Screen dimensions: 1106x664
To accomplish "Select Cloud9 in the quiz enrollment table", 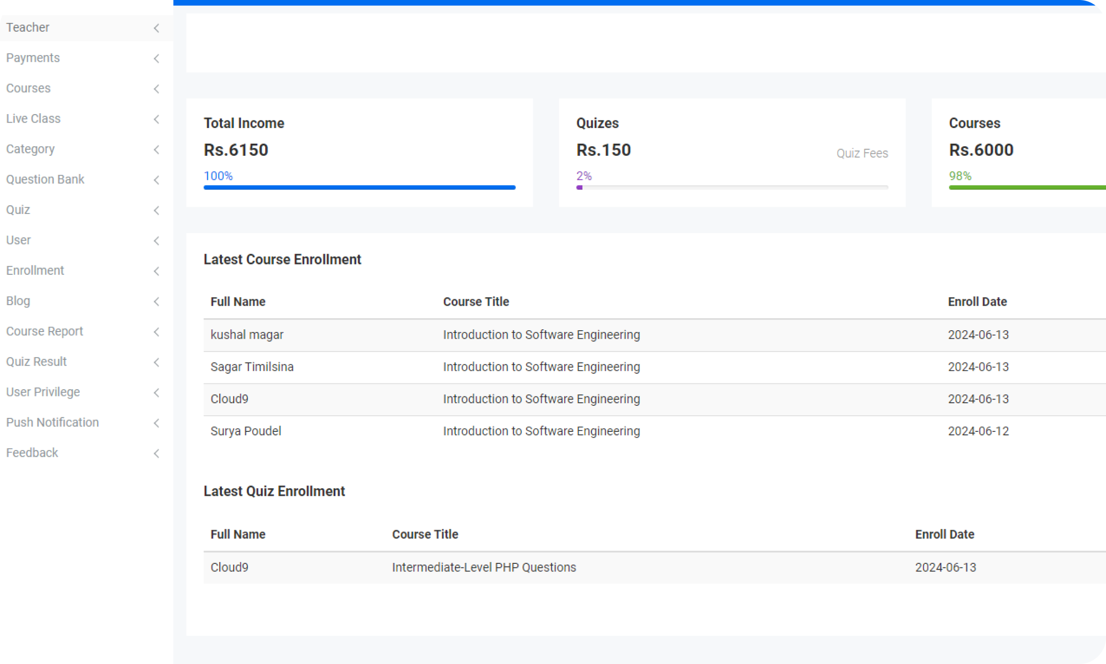I will 229,567.
